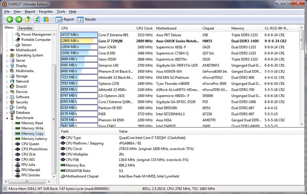307x194 pixels.
Task: Open the Help menu
Action: tap(73, 11)
